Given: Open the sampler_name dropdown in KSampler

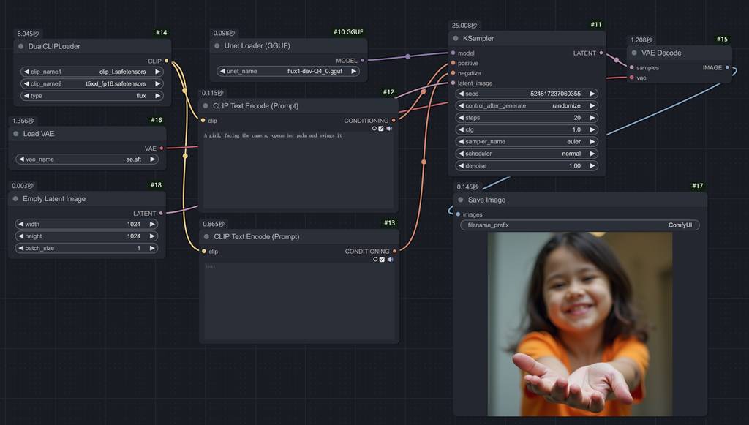Looking at the screenshot, I should [527, 142].
